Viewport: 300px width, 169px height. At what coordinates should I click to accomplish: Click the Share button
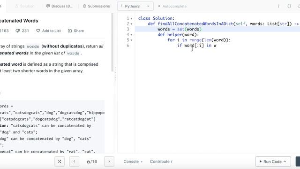tap(76, 31)
